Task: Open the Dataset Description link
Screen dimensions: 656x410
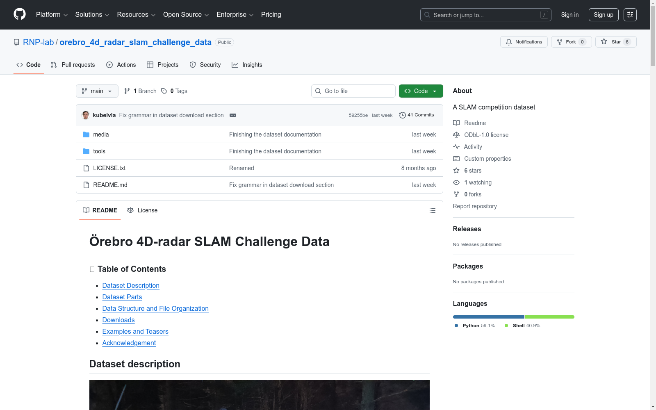Action: point(131,285)
